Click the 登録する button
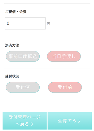 [70, 121]
